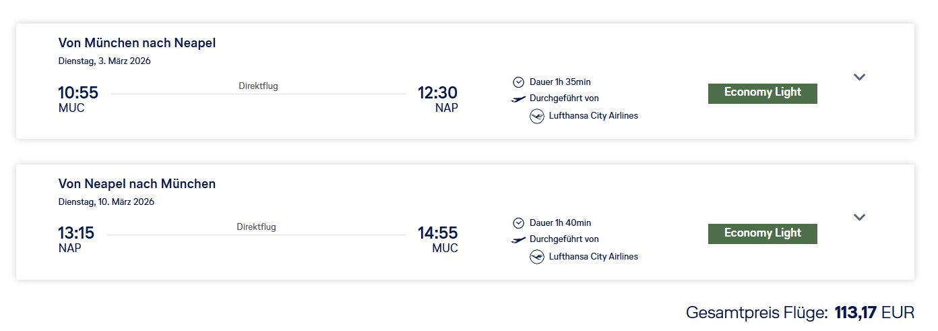Image resolution: width=938 pixels, height=331 pixels.
Task: Click the 10:55 MUC departure time
Action: pyautogui.click(x=78, y=99)
